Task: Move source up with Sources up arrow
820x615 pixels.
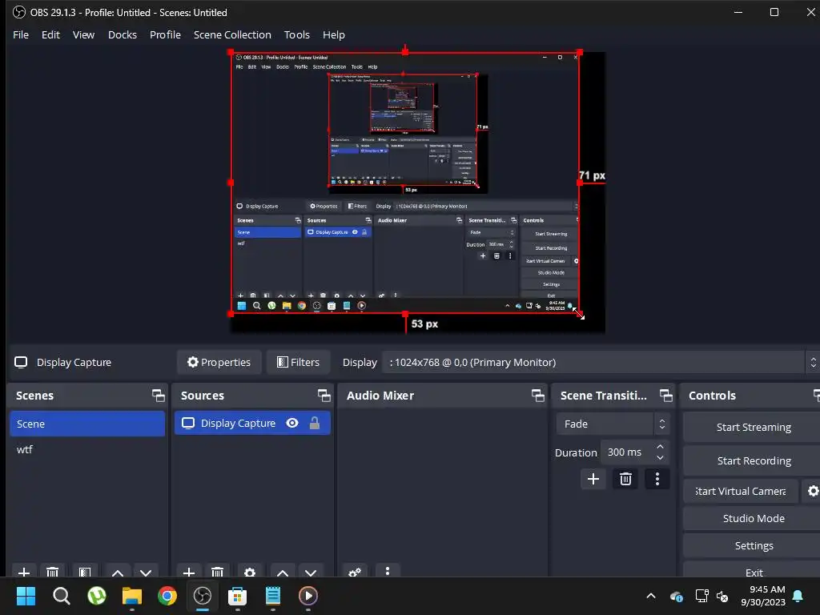Action: (283, 573)
